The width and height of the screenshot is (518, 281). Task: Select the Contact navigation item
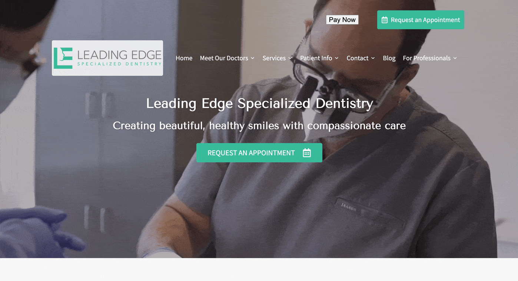click(x=357, y=58)
